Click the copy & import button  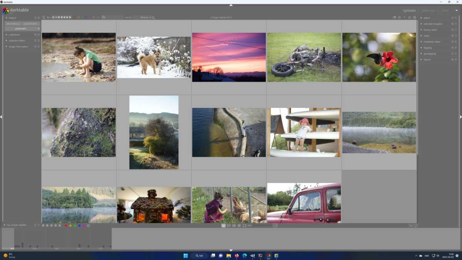pos(31,23)
